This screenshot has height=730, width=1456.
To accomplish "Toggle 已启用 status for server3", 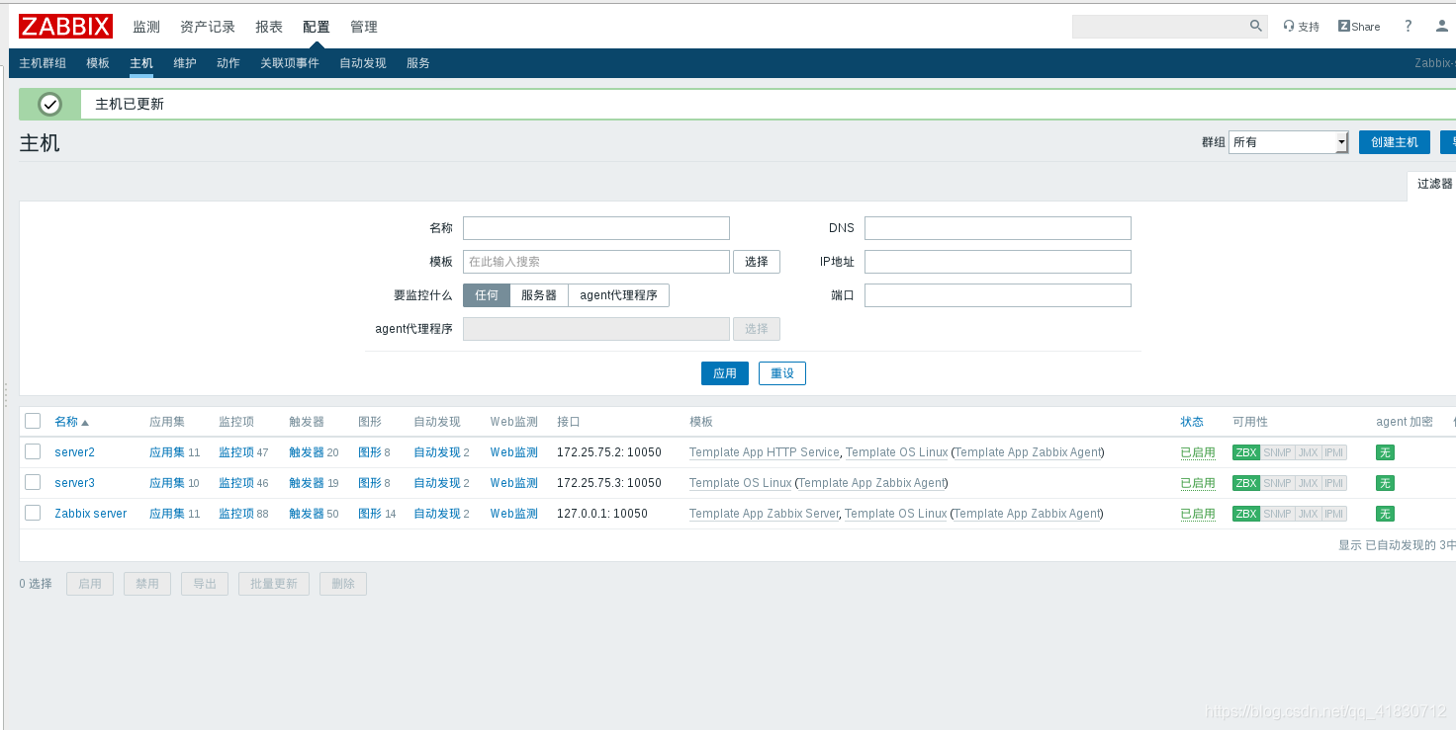I will (1198, 483).
